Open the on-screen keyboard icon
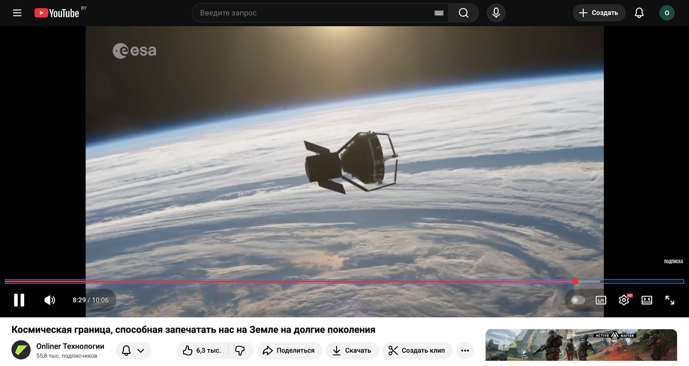The width and height of the screenshot is (689, 366). 439,13
